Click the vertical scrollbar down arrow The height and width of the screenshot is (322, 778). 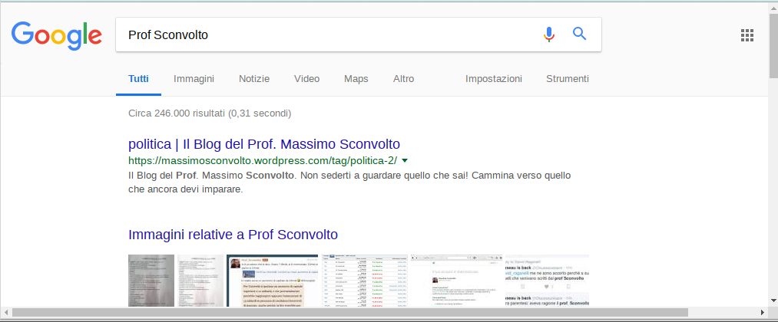pyautogui.click(x=773, y=301)
